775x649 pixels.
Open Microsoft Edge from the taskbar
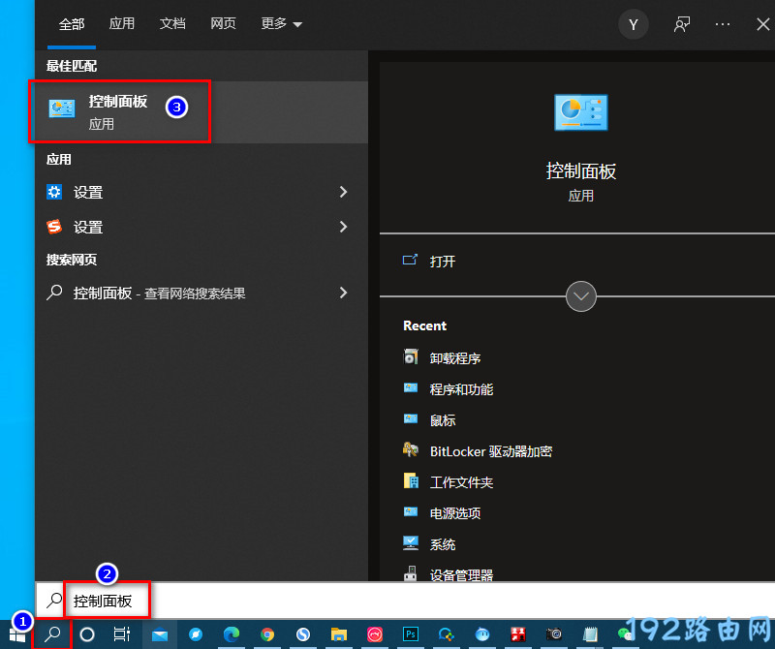(232, 634)
